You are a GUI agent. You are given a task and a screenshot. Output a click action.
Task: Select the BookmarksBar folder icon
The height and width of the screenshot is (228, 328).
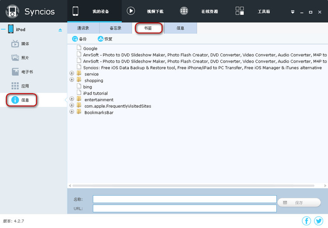click(x=79, y=112)
